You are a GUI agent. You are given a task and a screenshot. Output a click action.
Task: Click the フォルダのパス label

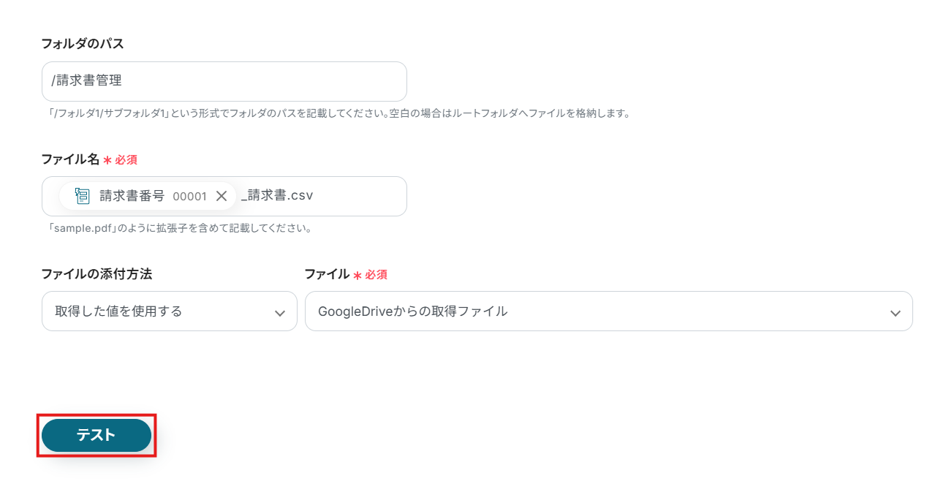(83, 44)
